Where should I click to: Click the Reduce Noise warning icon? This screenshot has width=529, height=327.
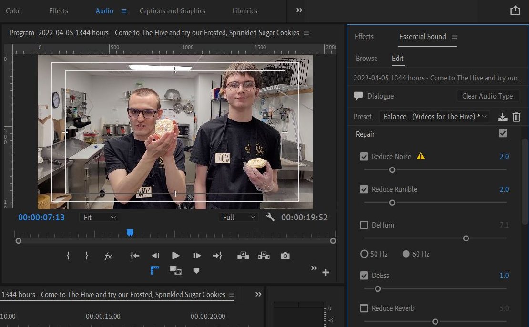point(421,156)
